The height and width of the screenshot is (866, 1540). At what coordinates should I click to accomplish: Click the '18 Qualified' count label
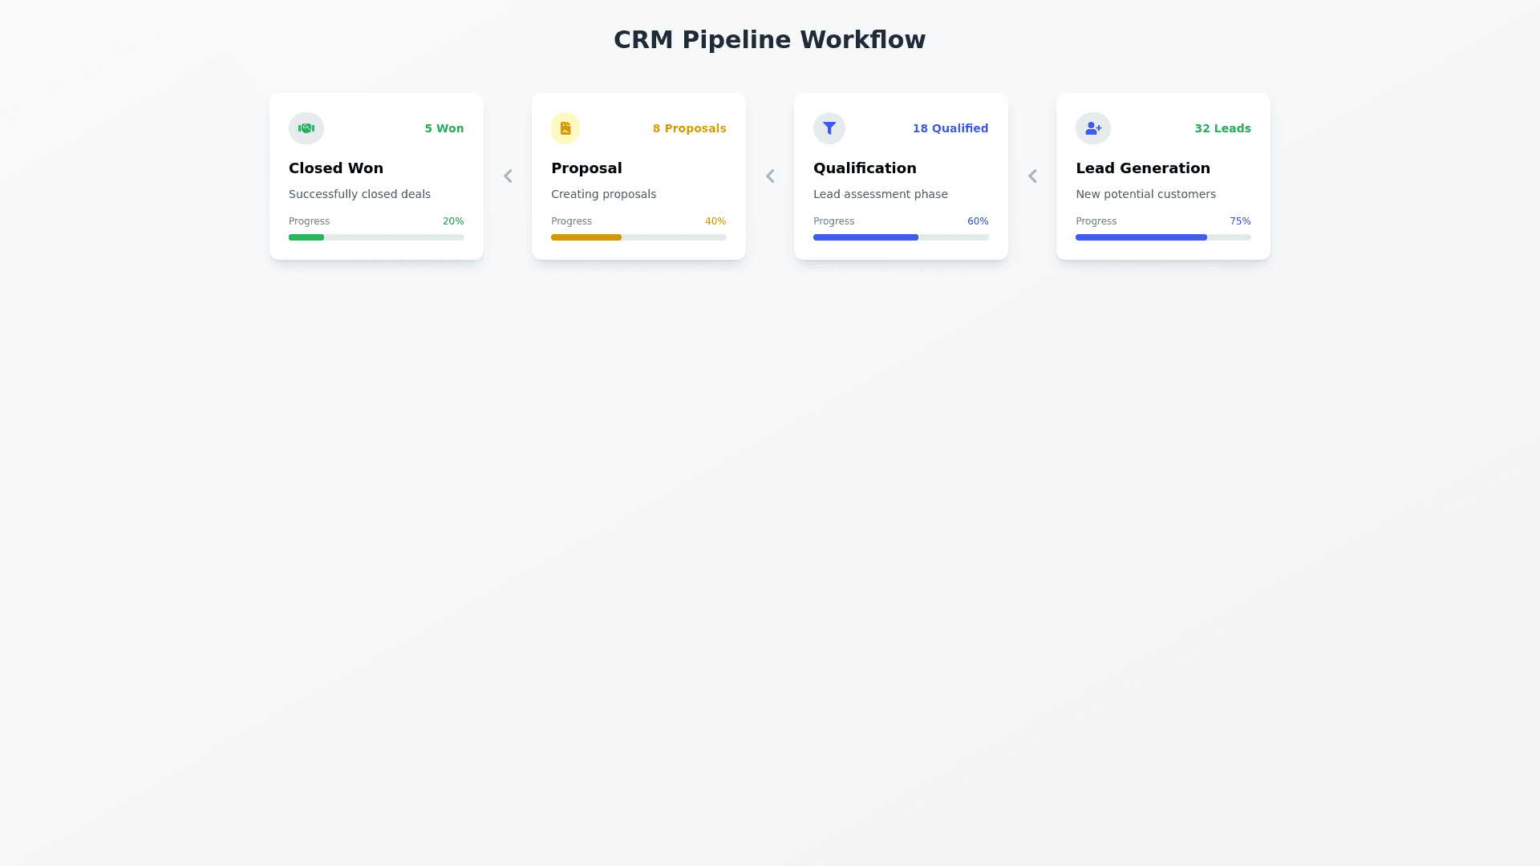point(950,128)
